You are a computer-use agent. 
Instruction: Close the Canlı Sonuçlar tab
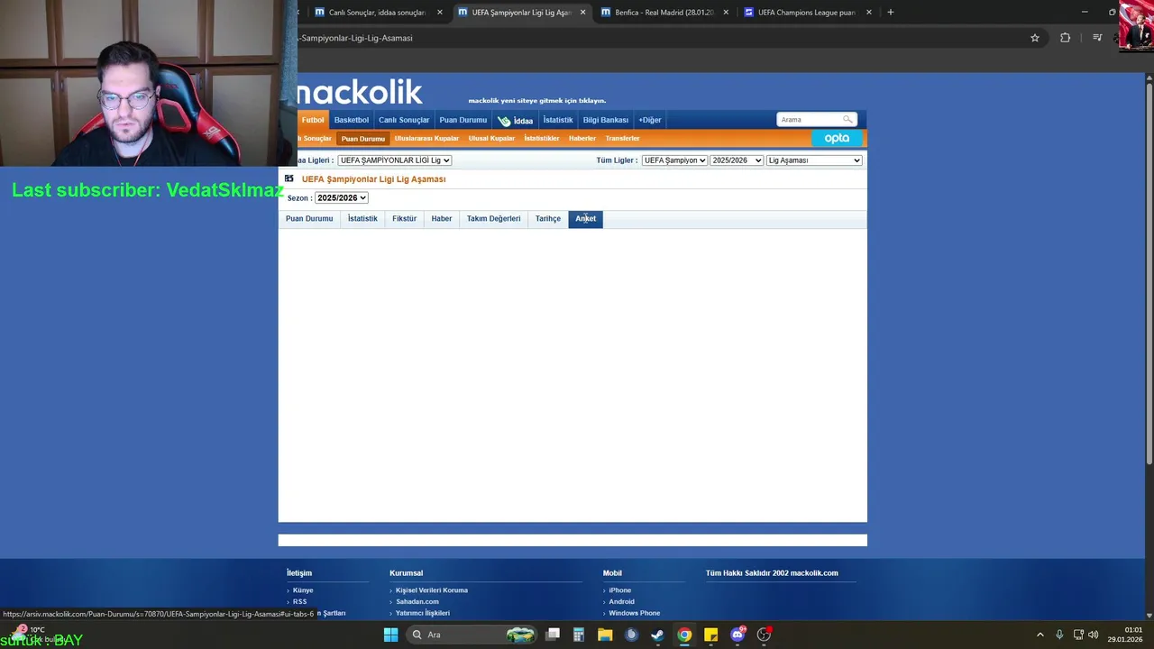point(440,13)
